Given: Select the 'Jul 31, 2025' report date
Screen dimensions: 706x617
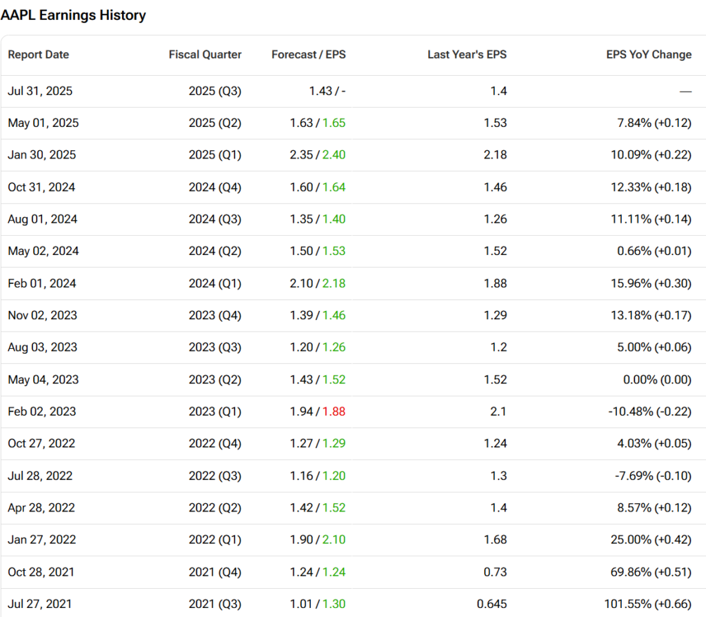Looking at the screenshot, I should [40, 91].
